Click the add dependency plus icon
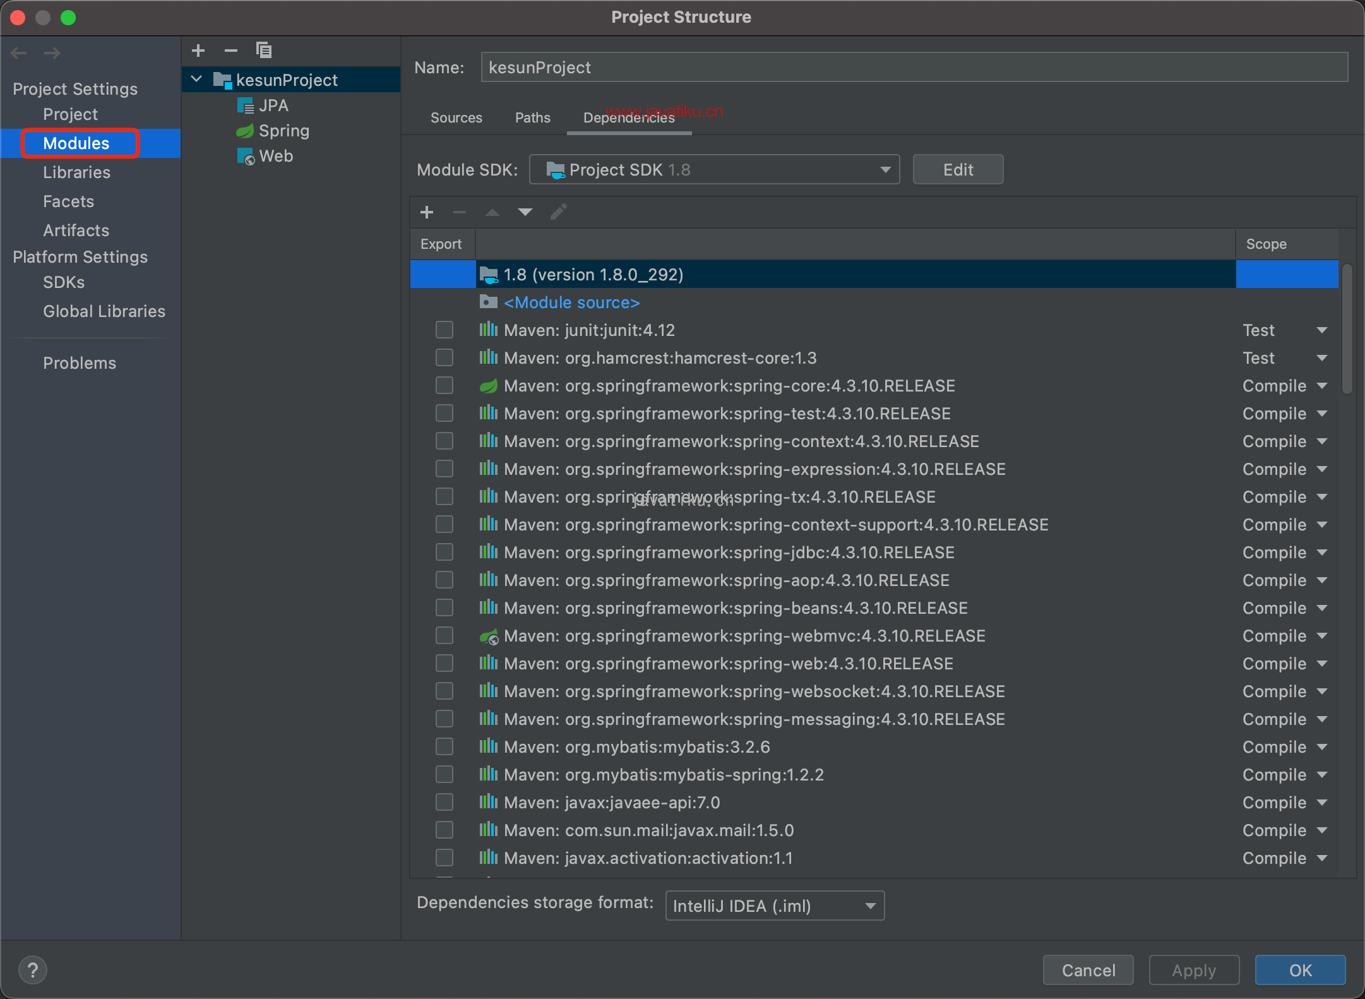 [426, 212]
